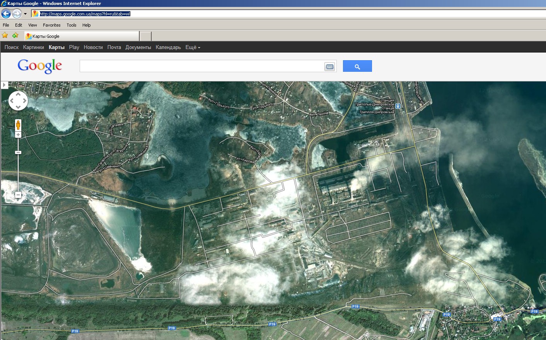Click the zoom out minus button at slider bottom
Screen dimensions: 546x340
click(x=18, y=195)
